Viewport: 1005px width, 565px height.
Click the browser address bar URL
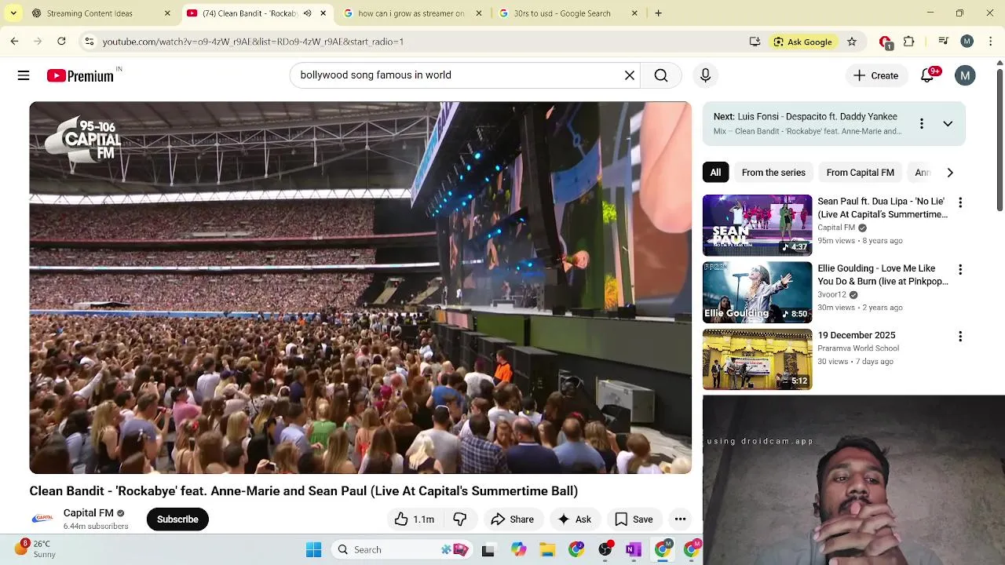coord(253,42)
